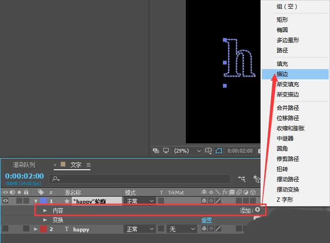
Task: Switch to the 渲染队列 tab
Action: [x=24, y=165]
